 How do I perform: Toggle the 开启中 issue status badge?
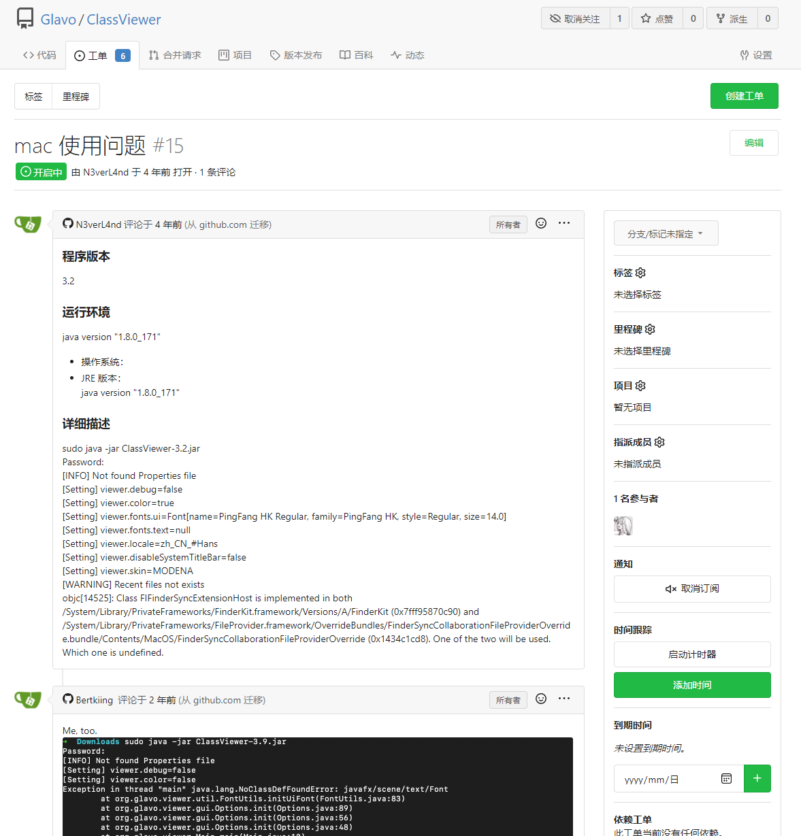41,171
